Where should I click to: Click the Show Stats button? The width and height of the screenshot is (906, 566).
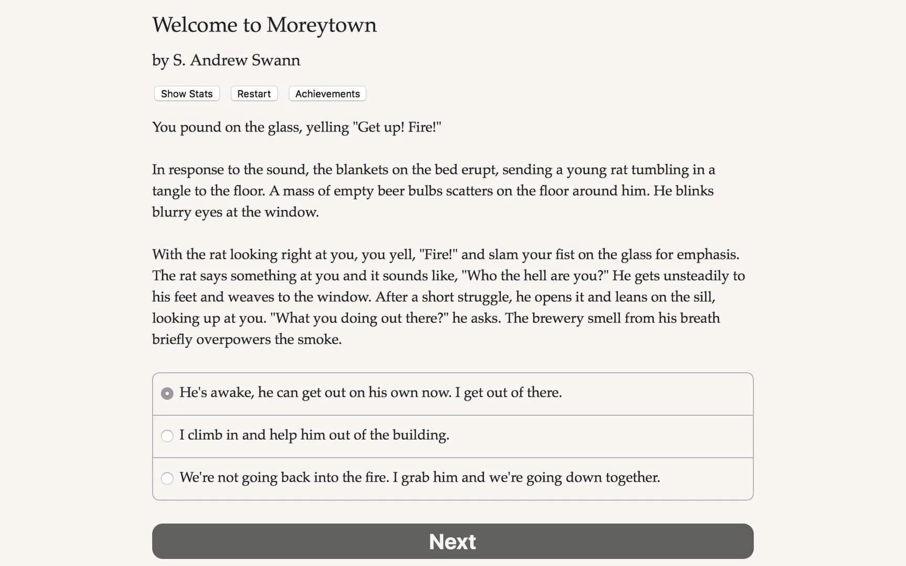(186, 93)
